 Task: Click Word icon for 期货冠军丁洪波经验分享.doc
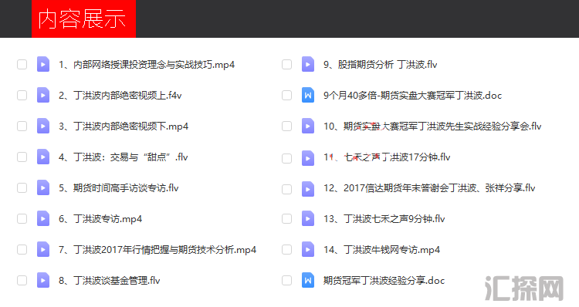point(308,280)
